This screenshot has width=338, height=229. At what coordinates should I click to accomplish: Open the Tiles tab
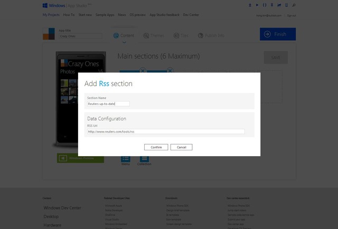[x=181, y=35]
